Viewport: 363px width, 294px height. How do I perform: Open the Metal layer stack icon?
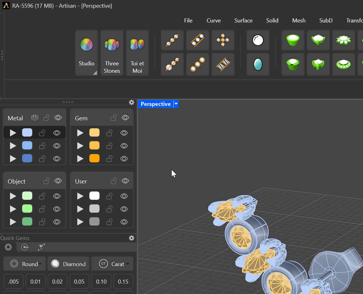[x=35, y=118]
